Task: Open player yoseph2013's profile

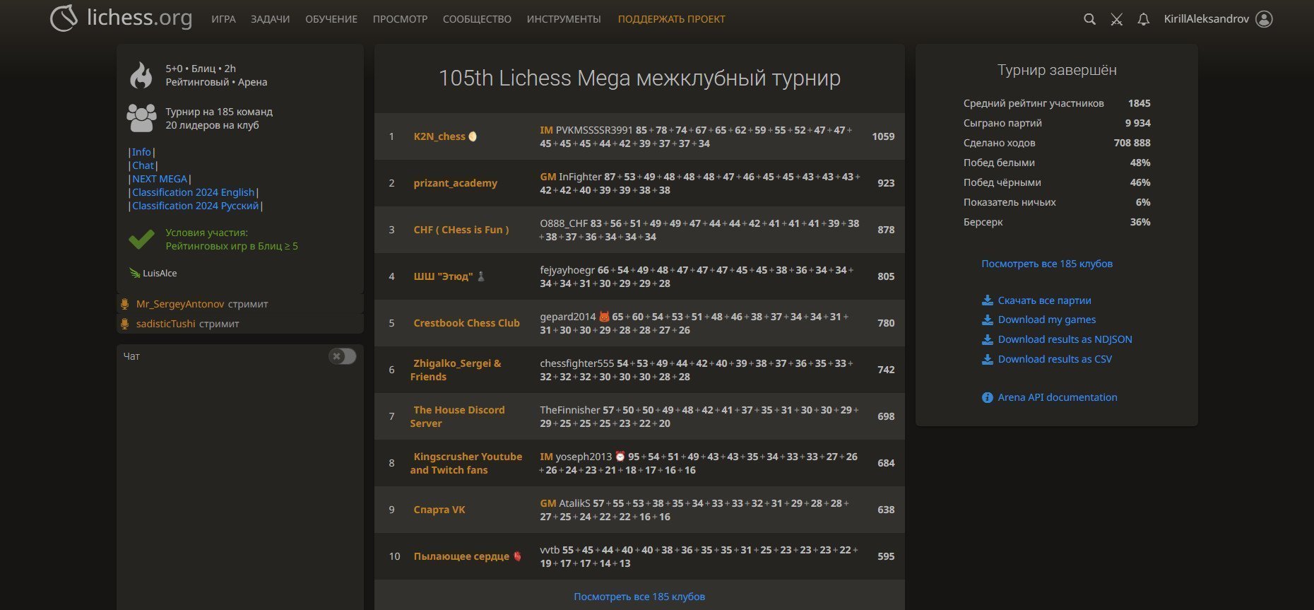Action: (584, 457)
